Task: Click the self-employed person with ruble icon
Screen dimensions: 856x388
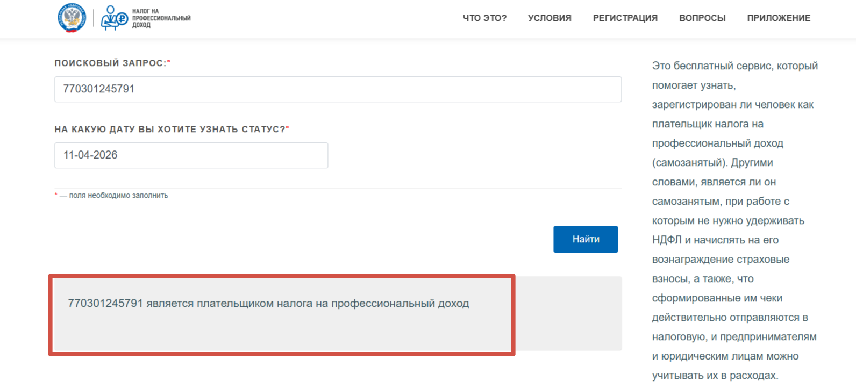Action: click(113, 18)
